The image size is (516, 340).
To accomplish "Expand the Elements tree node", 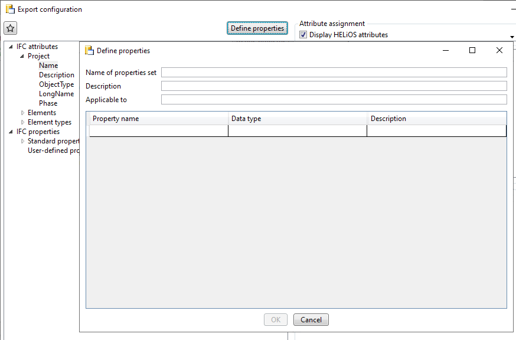I will click(x=22, y=113).
